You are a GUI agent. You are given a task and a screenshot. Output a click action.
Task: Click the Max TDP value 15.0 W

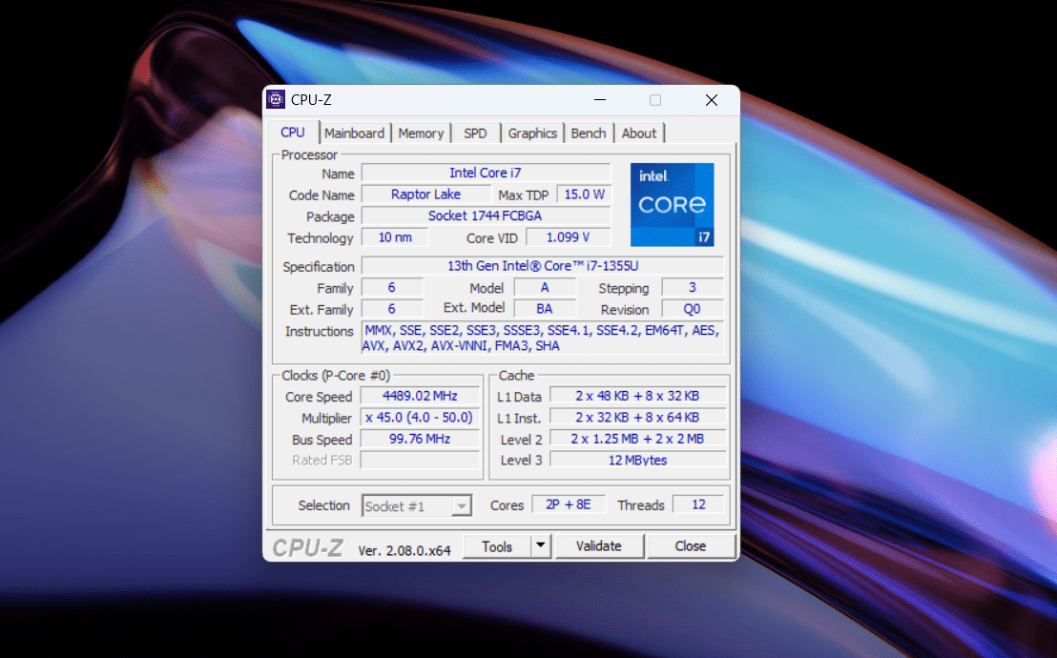[584, 195]
